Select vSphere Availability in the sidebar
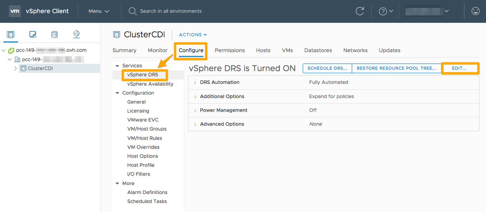This screenshot has width=486, height=212. (x=150, y=84)
